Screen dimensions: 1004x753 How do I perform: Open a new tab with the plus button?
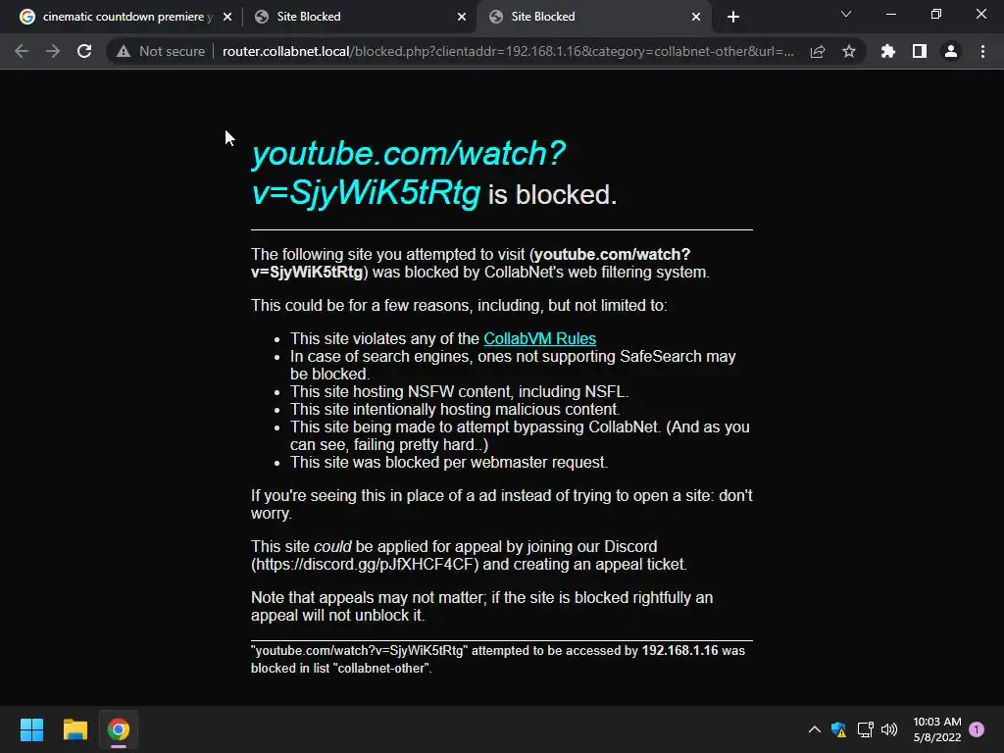pyautogui.click(x=733, y=17)
